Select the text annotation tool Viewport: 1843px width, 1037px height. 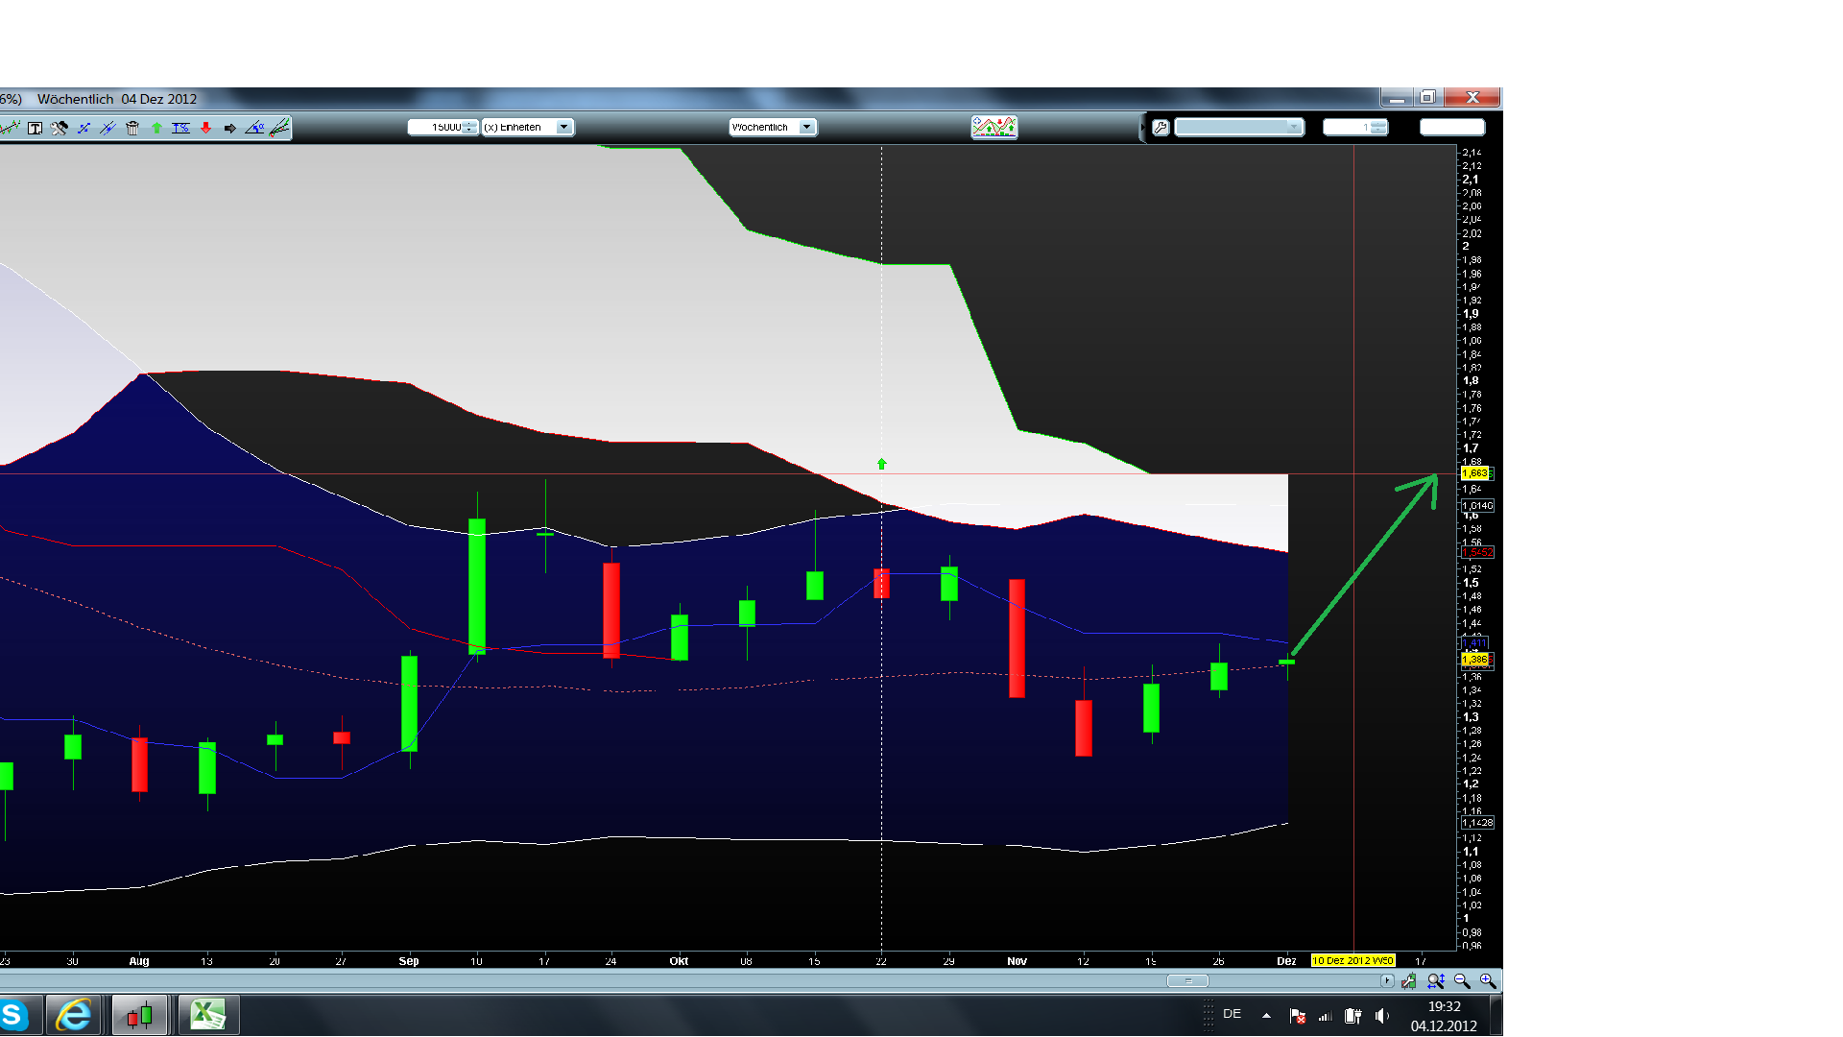35,128
